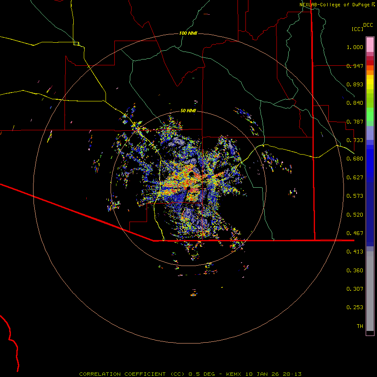
Task: Click the 50 NMI range ring label
Action: click(188, 111)
